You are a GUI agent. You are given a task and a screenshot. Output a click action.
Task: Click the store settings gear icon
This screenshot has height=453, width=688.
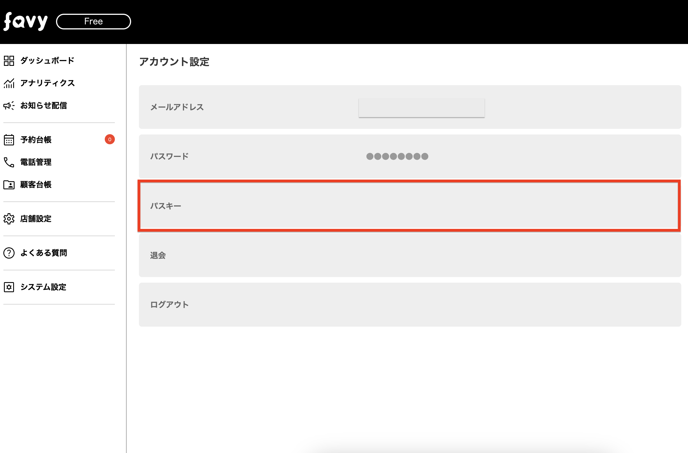9,219
